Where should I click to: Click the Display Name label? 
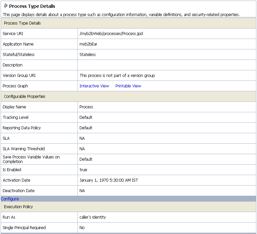pos(14,107)
